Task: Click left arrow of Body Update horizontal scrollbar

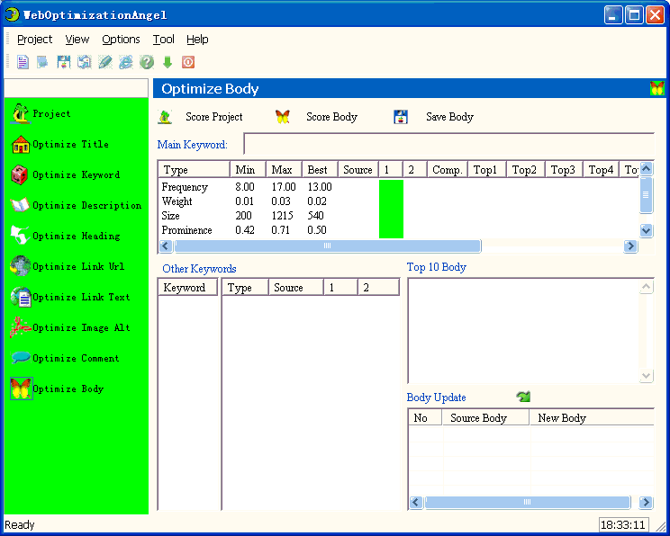Action: tap(416, 503)
